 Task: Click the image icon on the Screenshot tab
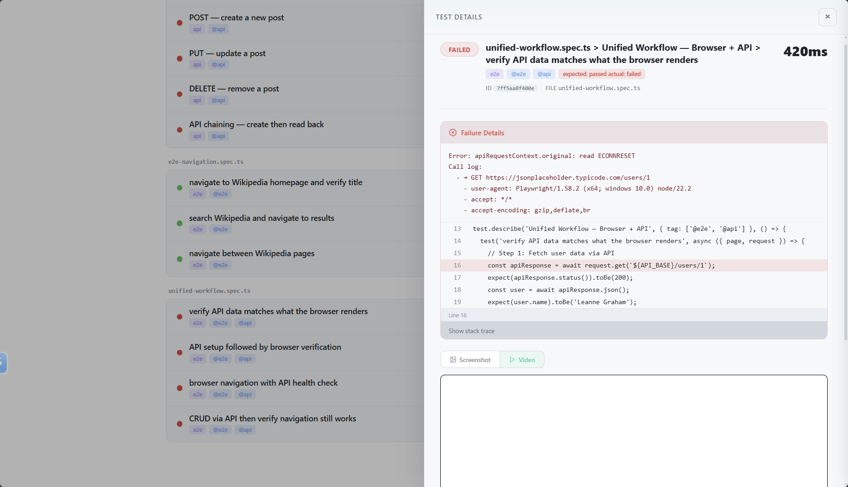(x=454, y=359)
